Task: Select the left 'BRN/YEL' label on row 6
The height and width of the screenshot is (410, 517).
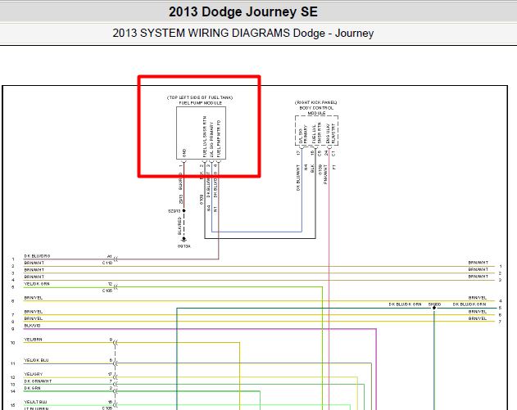Action: [34, 298]
